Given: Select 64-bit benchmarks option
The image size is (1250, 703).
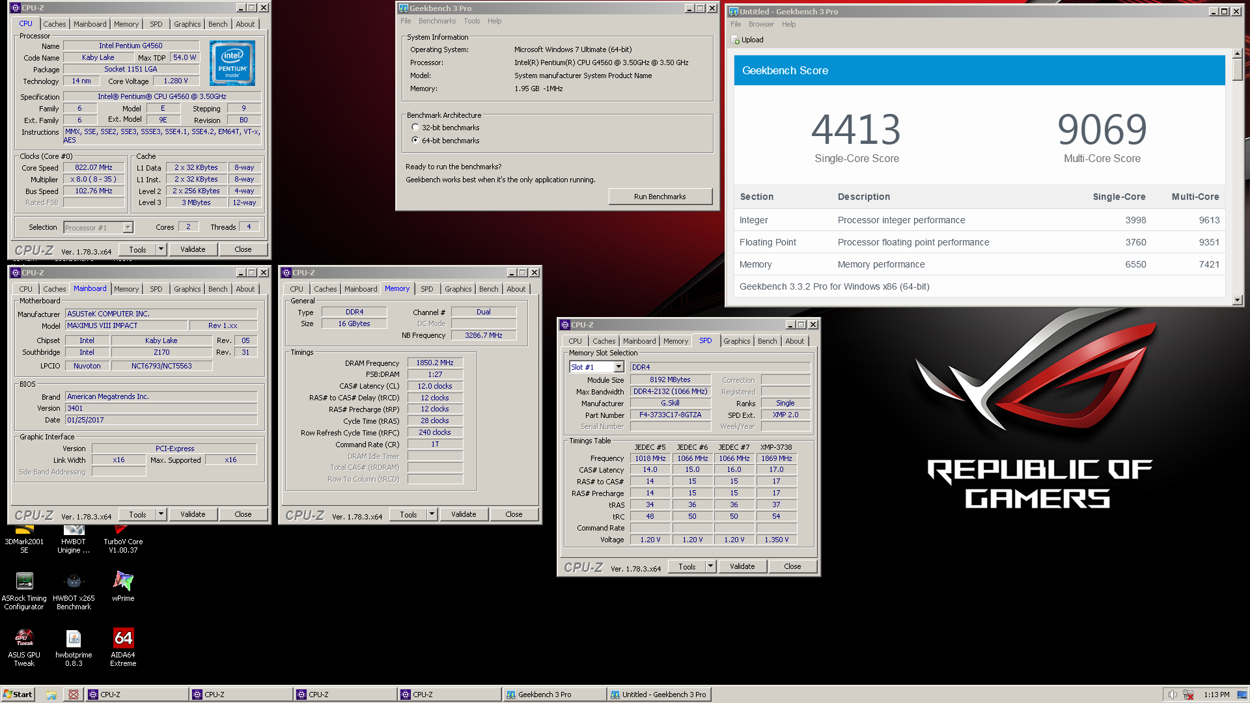Looking at the screenshot, I should click(415, 141).
